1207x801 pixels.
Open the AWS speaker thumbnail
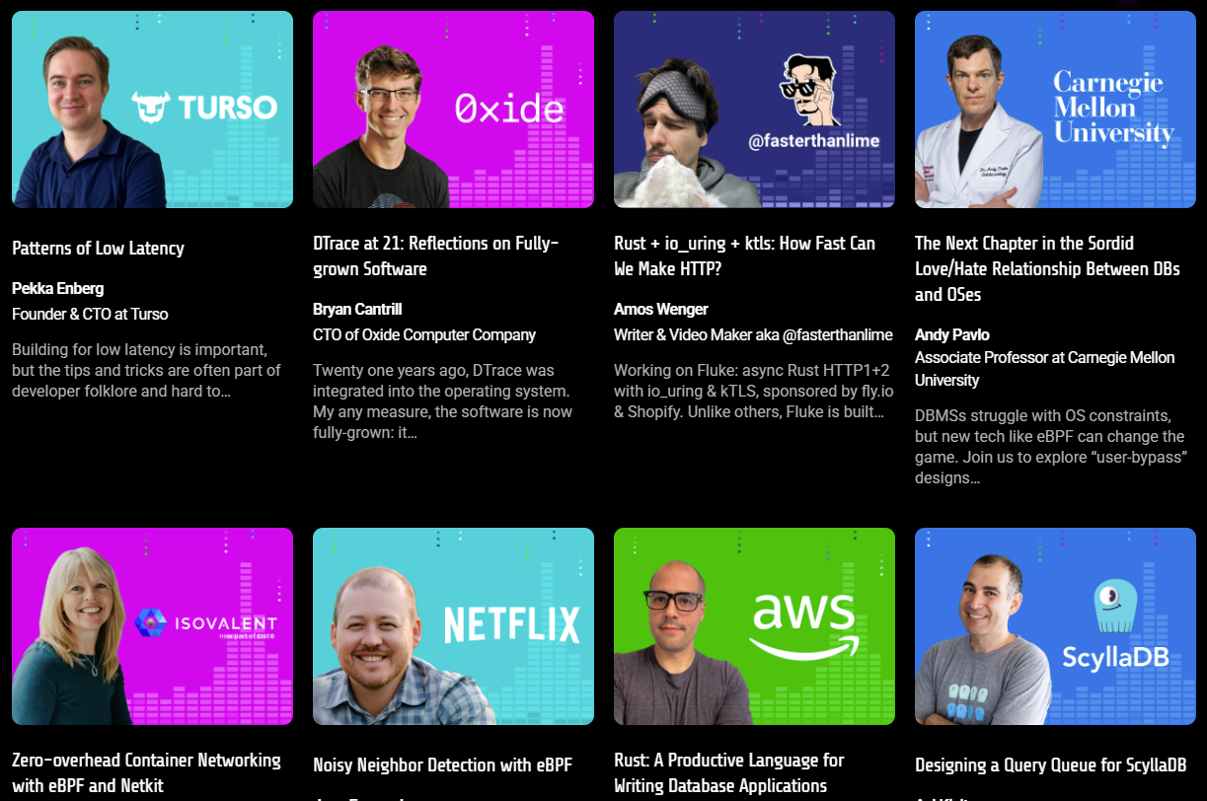(754, 626)
